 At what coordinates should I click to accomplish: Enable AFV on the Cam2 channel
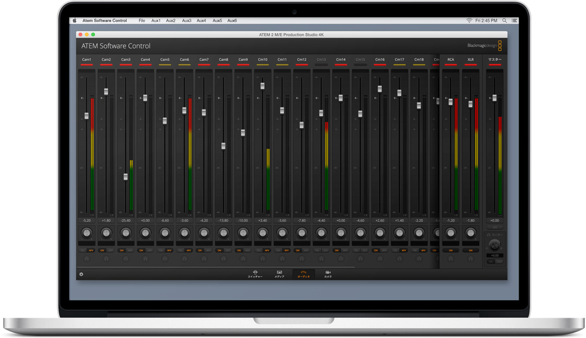pyautogui.click(x=110, y=250)
